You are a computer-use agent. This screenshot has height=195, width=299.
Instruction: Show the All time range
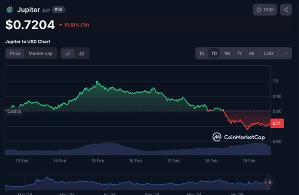coord(252,54)
